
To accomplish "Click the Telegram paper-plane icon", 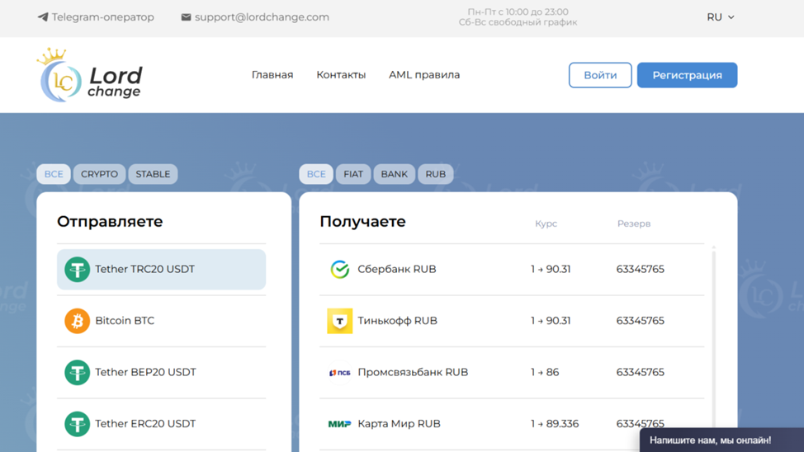I will tap(43, 17).
